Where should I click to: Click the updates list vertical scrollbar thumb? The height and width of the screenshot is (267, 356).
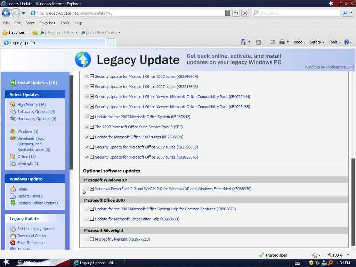(353, 202)
